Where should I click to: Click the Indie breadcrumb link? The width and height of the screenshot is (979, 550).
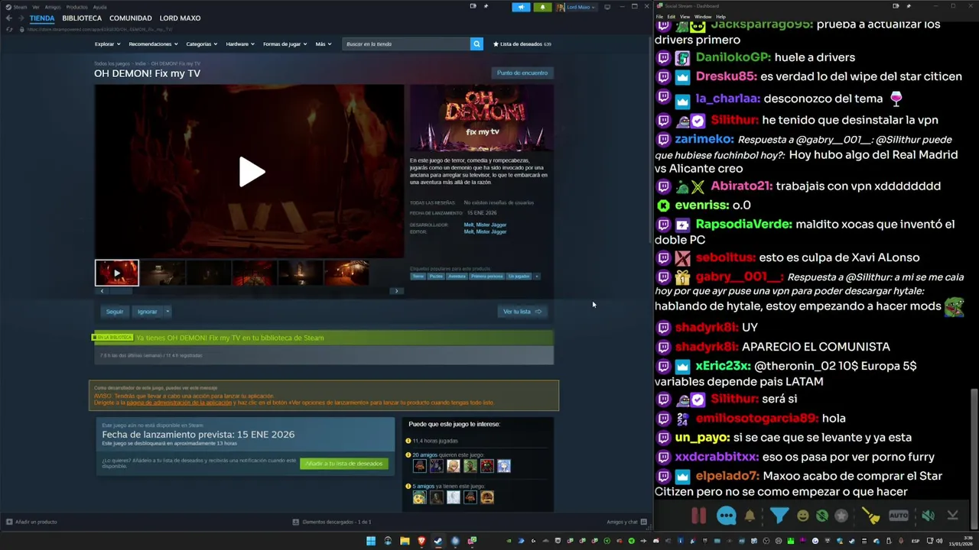[140, 64]
